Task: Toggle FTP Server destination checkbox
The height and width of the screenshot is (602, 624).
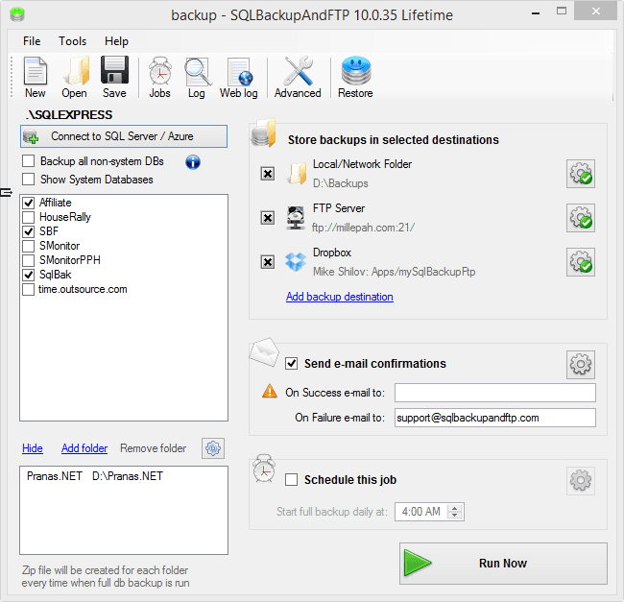Action: click(x=268, y=218)
